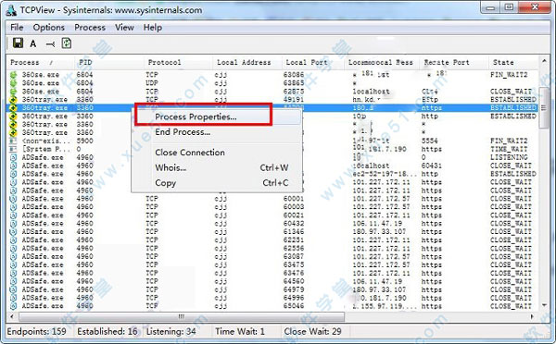The image size is (556, 344).
Task: Click the Refresh toolbar icon
Action: 67,43
